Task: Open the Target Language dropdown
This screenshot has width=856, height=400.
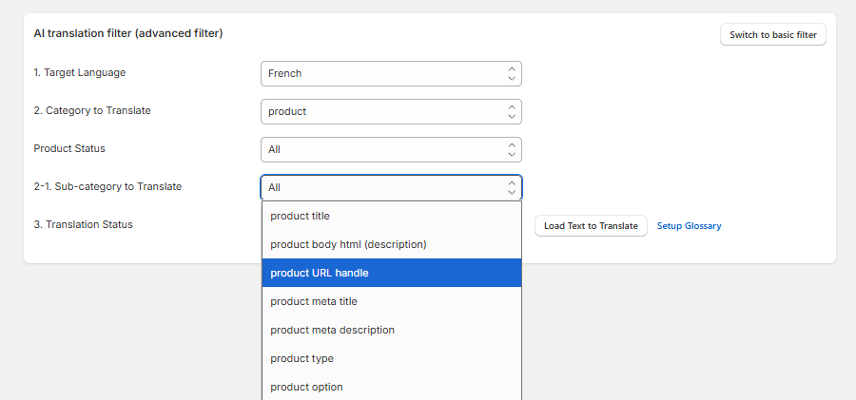Action: 390,73
